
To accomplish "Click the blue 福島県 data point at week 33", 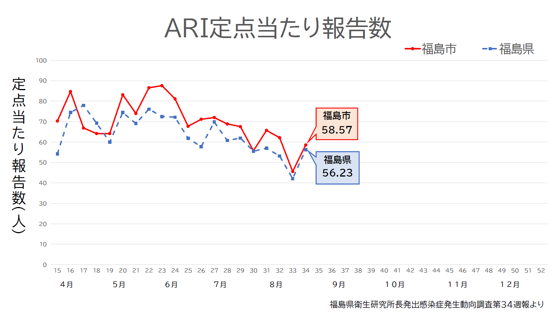I will click(293, 178).
